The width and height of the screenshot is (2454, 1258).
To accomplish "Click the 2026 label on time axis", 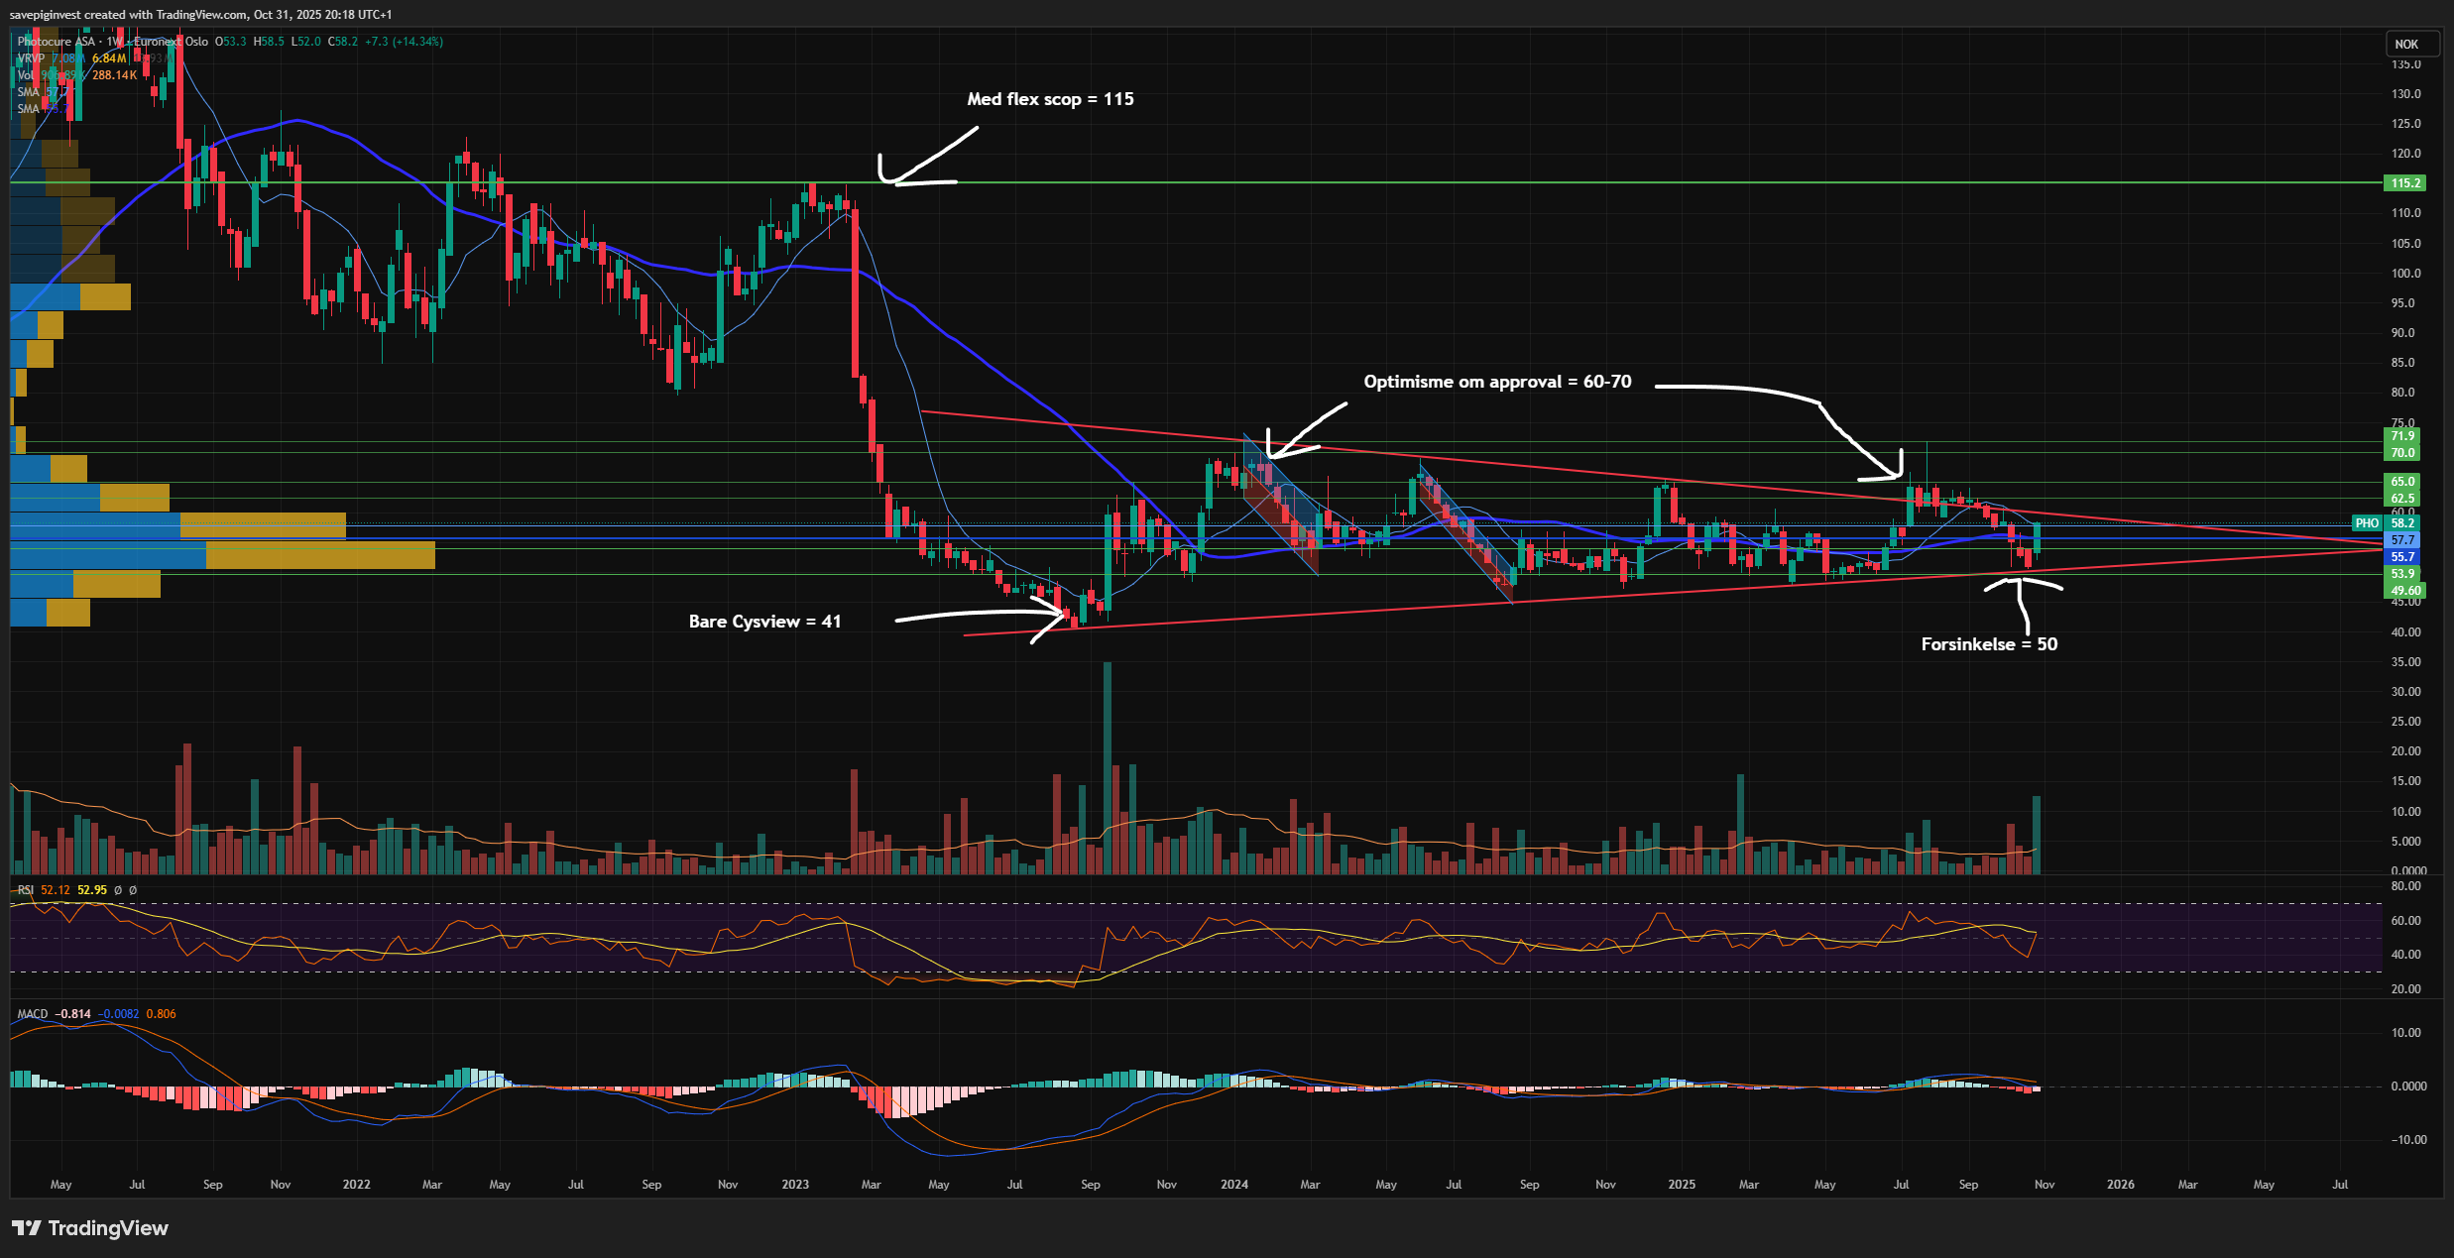I will click(2121, 1185).
